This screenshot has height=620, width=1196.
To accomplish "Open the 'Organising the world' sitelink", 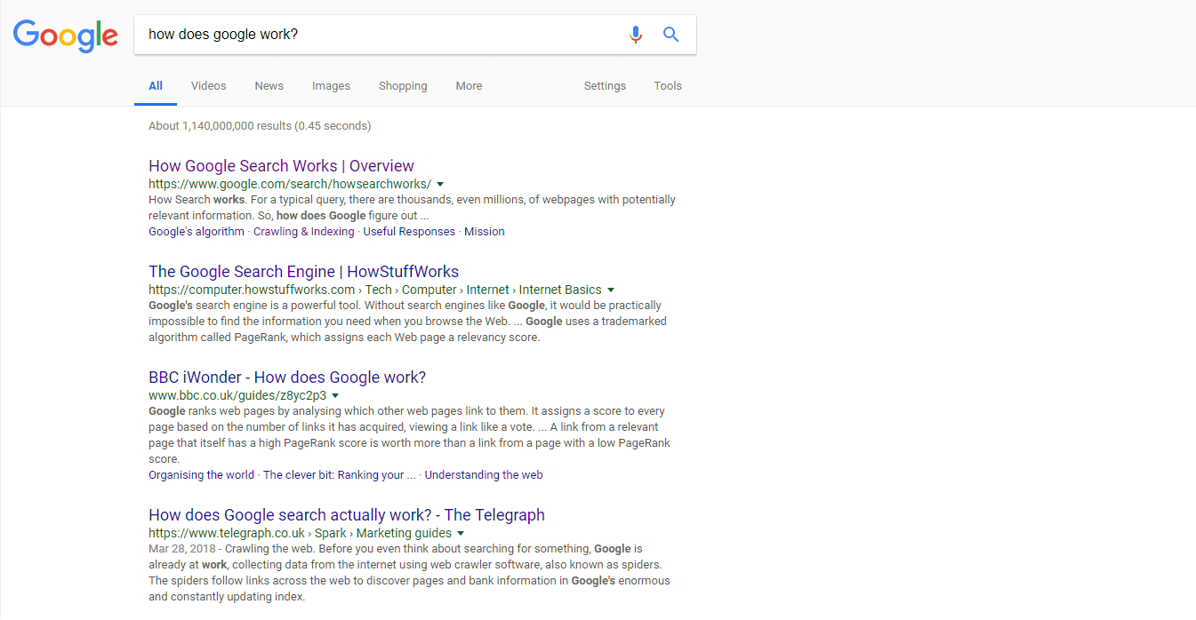I will 201,475.
